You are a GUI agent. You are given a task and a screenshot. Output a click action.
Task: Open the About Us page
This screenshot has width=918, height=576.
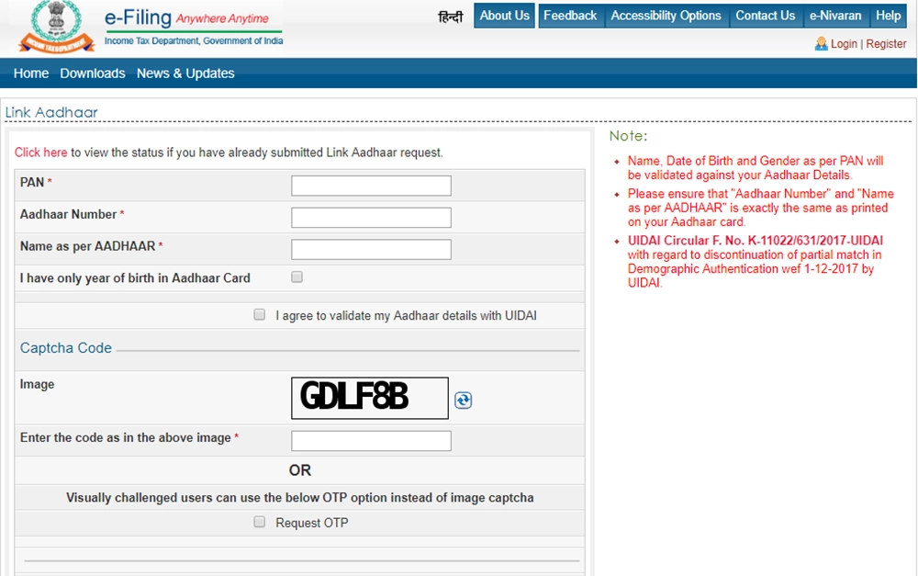click(x=504, y=16)
